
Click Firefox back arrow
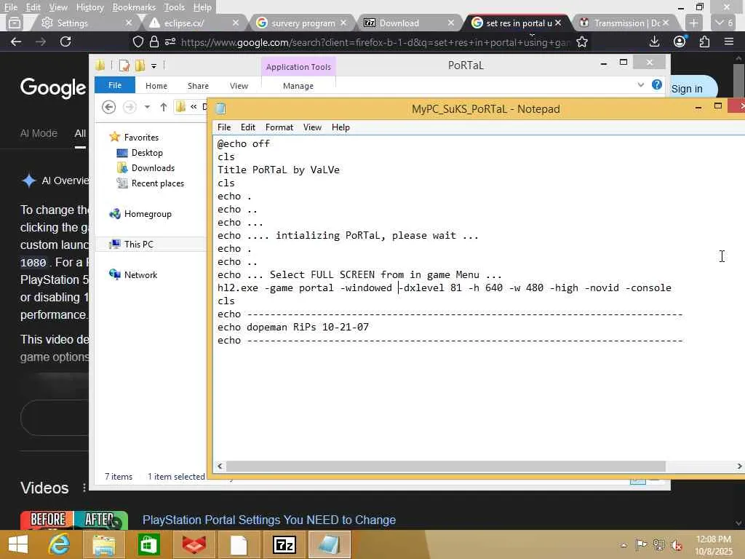point(16,41)
